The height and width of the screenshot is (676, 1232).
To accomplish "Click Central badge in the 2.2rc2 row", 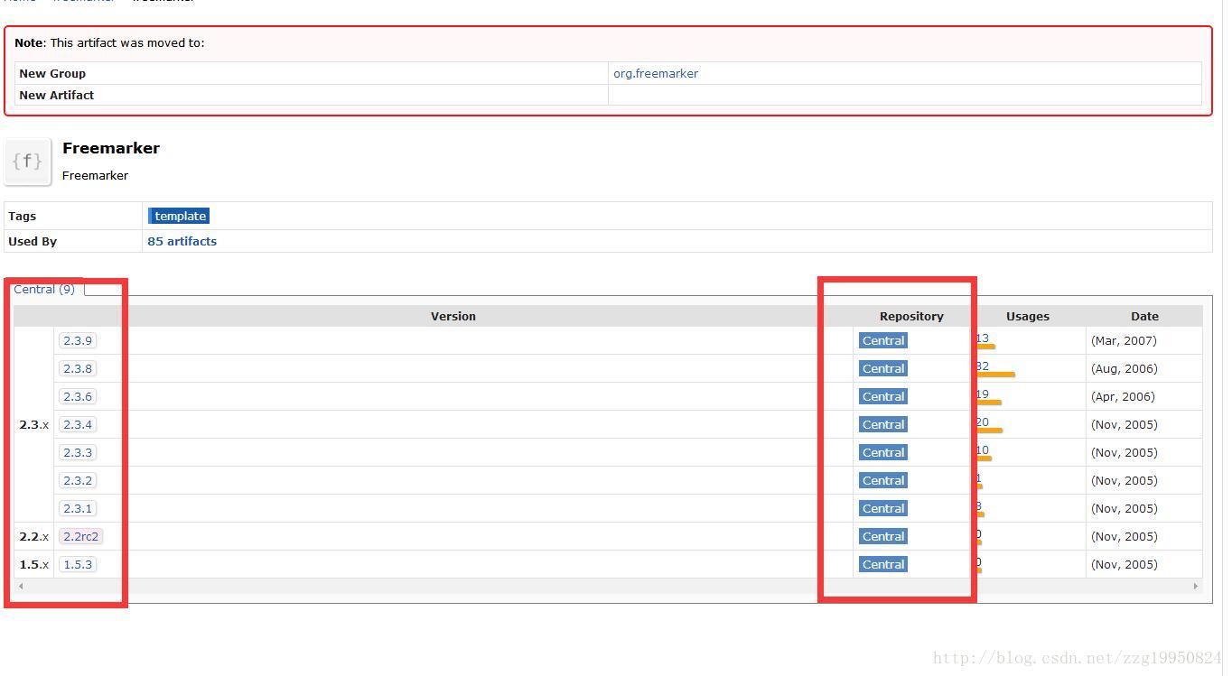I will coord(883,536).
